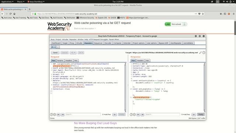Select the Headers tab in Response pane
The image size is (236, 133).
pos(140,61)
